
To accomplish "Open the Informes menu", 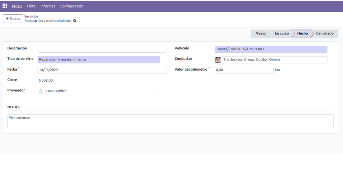I will point(48,6).
